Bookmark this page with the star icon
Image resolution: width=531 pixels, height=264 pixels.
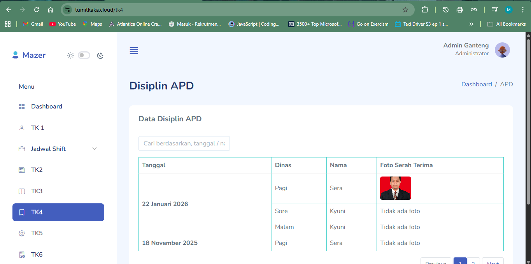coord(405,10)
